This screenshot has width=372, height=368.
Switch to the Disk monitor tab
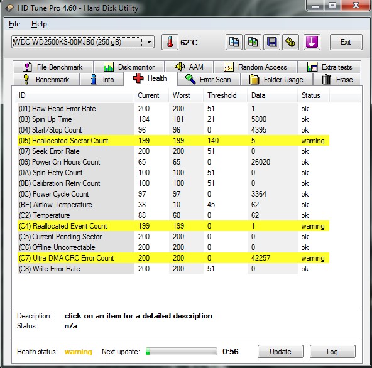tap(129, 67)
